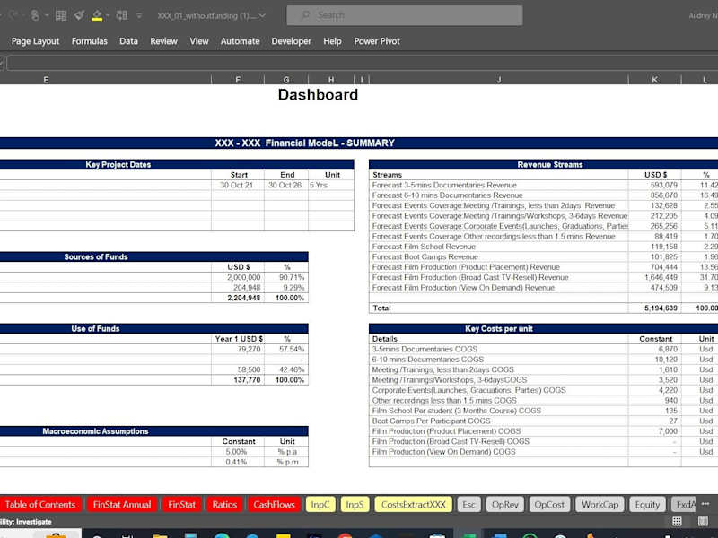
Task: Open the InpS sheet tab
Action: pyautogui.click(x=355, y=505)
